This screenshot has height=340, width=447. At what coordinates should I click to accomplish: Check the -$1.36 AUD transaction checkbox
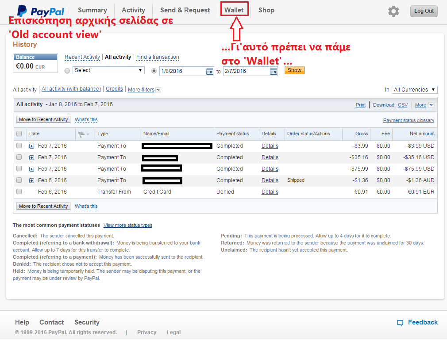(x=19, y=180)
